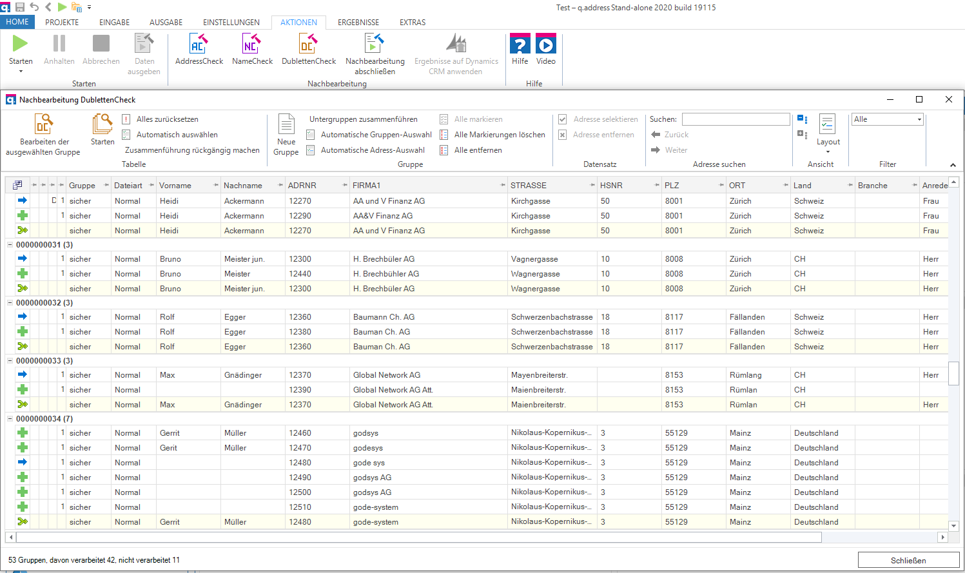The width and height of the screenshot is (965, 573).
Task: Collapse group 0000000031 (3)
Action: click(x=10, y=244)
